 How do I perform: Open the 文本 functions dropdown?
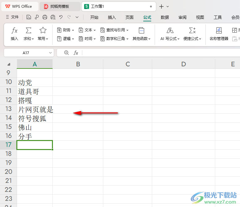coord(87,30)
